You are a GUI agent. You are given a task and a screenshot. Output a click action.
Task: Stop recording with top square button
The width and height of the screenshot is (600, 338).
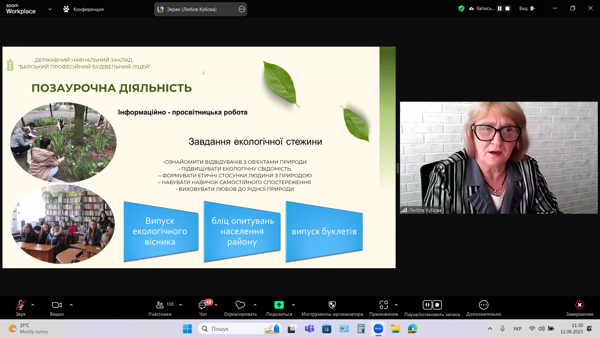click(x=507, y=8)
